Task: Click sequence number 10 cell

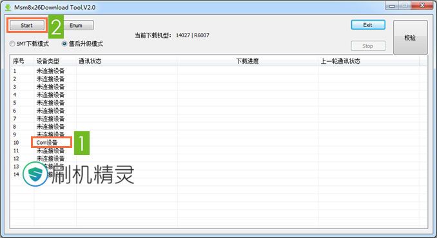Action: point(16,143)
